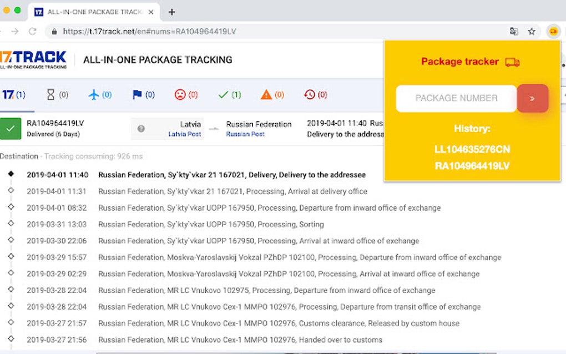The width and height of the screenshot is (566, 354).
Task: Reload the page
Action: [x=33, y=32]
